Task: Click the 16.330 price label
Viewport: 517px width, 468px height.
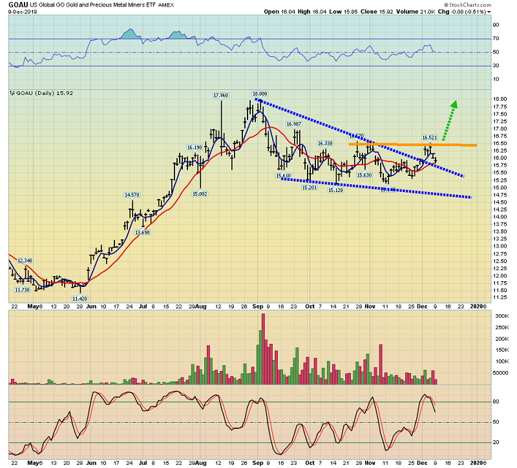Action: [x=325, y=143]
